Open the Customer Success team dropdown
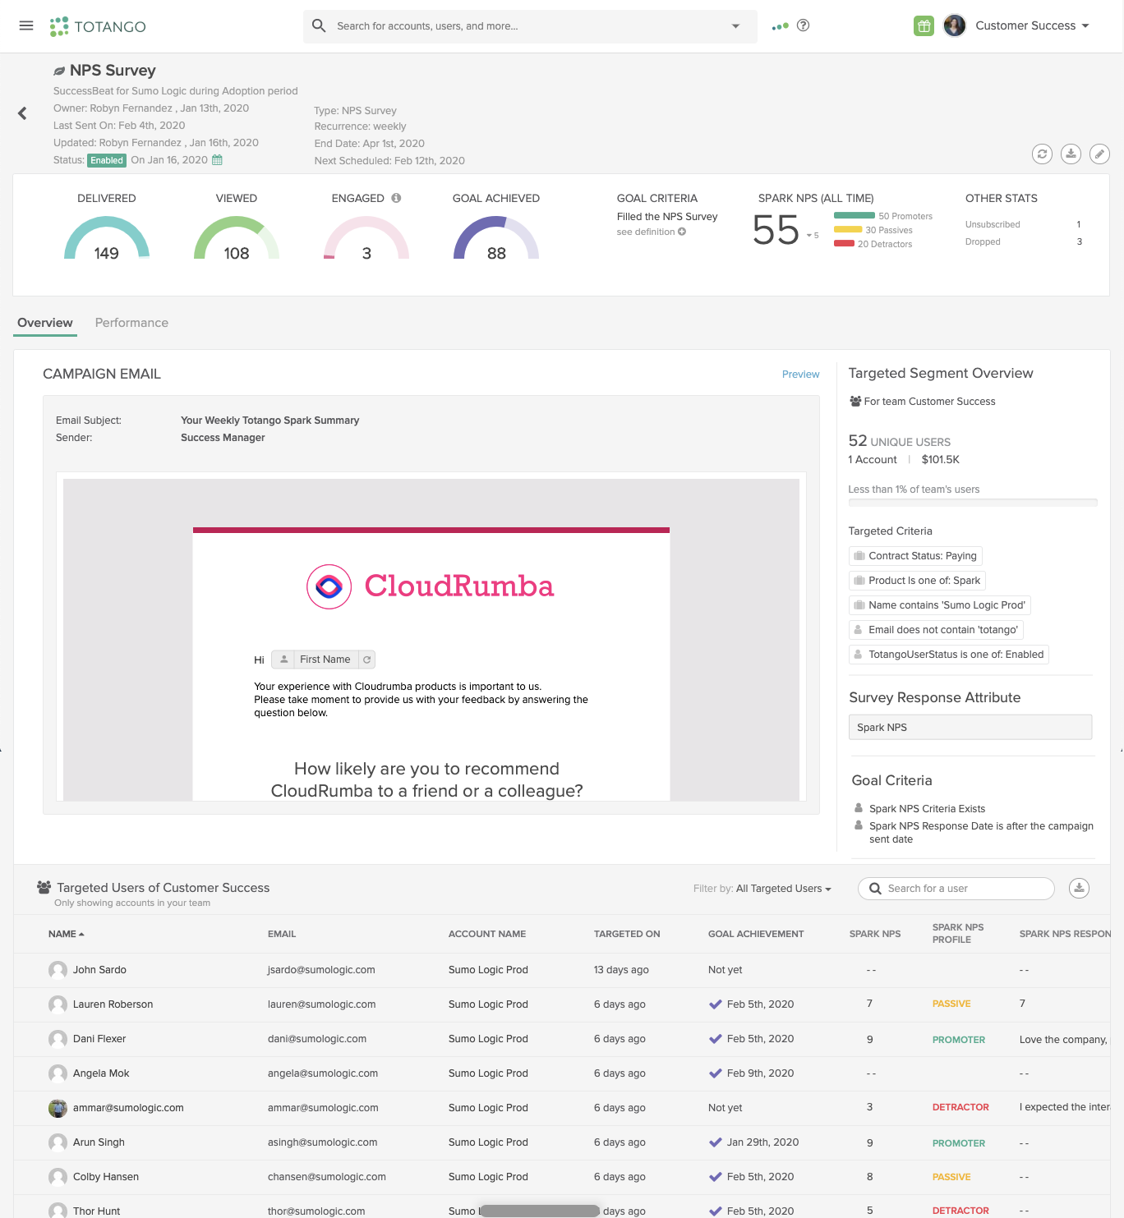The width and height of the screenshot is (1124, 1218). (x=1032, y=25)
